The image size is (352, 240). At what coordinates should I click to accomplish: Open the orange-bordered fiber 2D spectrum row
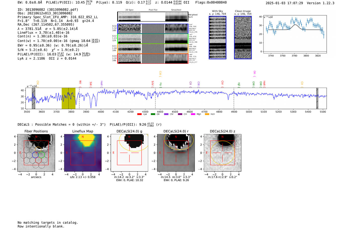153,49
